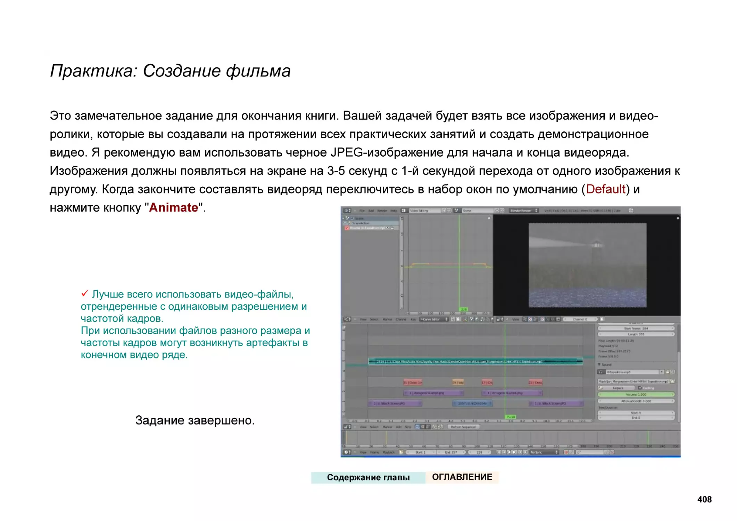Open the Channel menu in F-Curve header

click(x=401, y=319)
